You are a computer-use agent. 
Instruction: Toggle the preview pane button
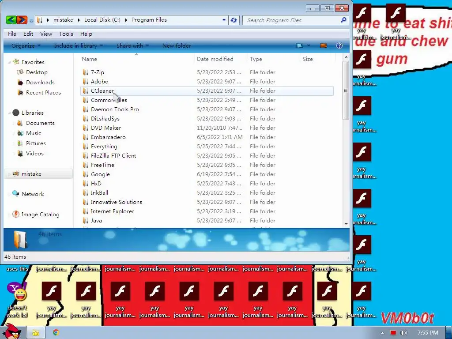coord(324,45)
